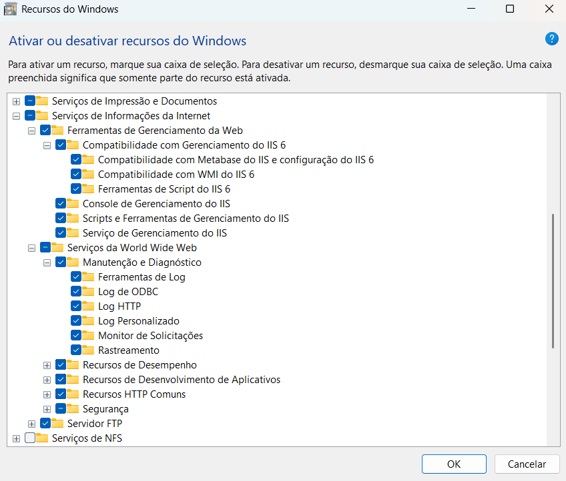Viewport: 566px width, 481px height.
Task: Click folder icon beside Serviço de Gerenciamento do IIS
Action: pos(73,233)
